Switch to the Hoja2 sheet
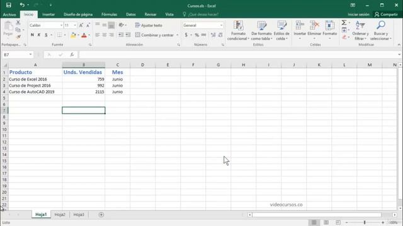The height and width of the screenshot is (226, 403). click(x=60, y=215)
